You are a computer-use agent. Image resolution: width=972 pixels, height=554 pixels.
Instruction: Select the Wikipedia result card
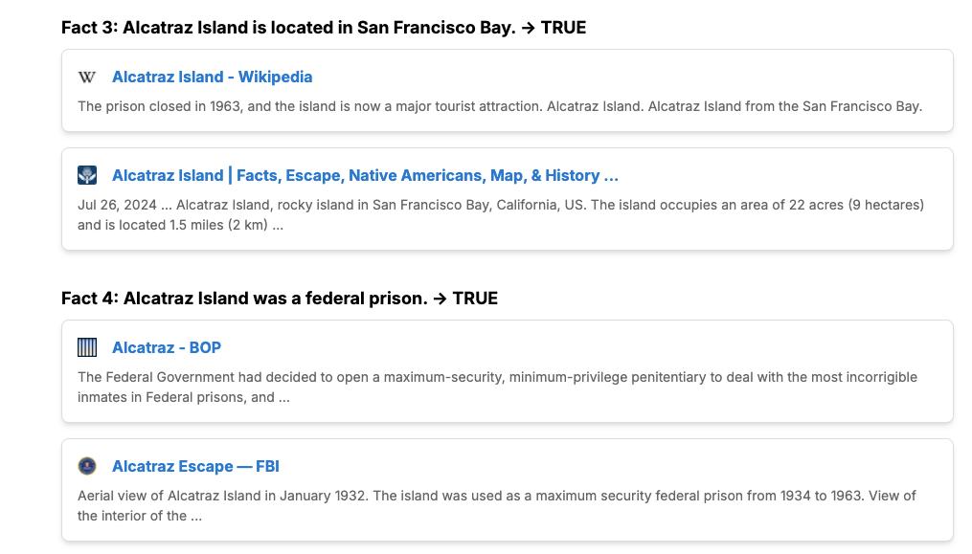pos(508,91)
